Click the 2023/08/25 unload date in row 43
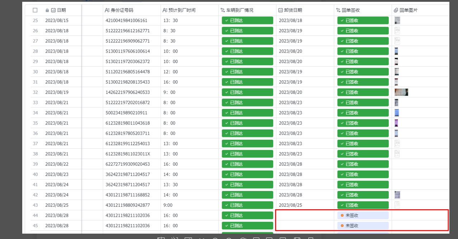Image resolution: width=458 pixels, height=239 pixels. coord(291,205)
